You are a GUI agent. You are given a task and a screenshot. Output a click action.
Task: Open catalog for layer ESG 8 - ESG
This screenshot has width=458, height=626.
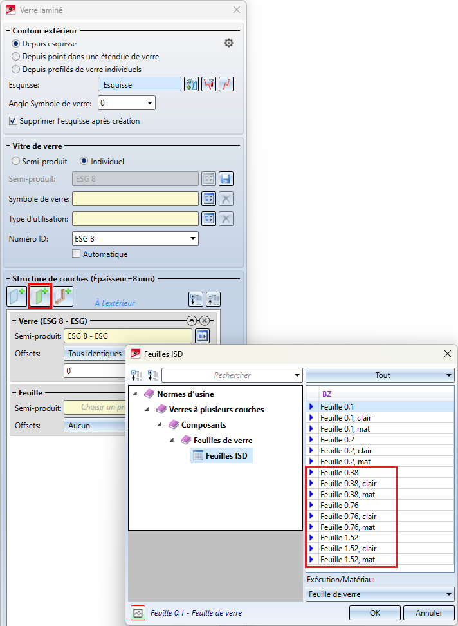(x=203, y=336)
